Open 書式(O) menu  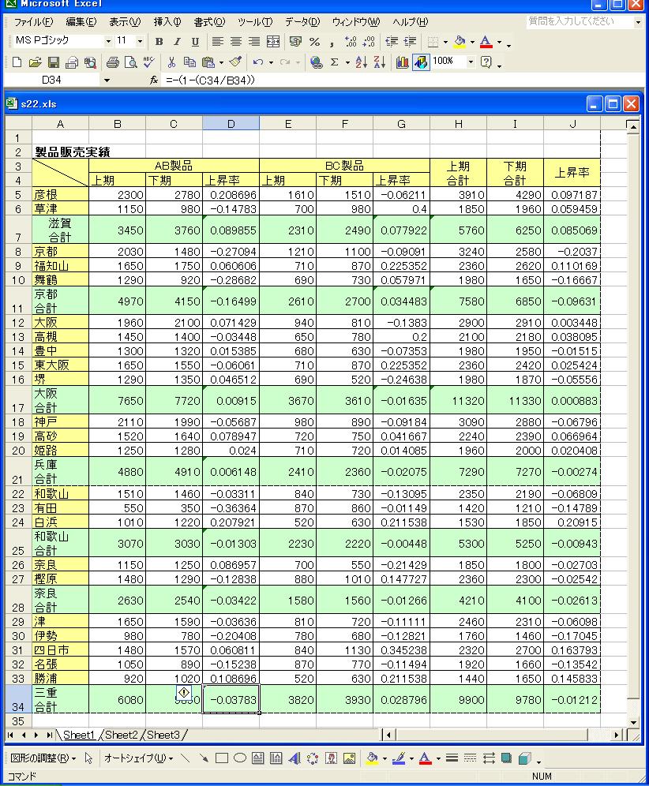[x=210, y=22]
